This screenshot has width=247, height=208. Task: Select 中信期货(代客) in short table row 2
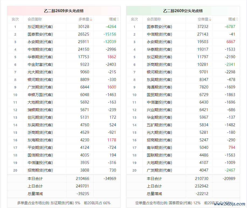coord(159,34)
